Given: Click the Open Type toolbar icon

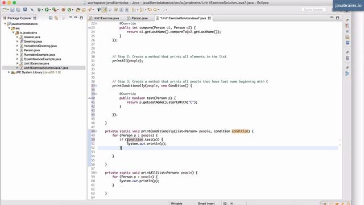Looking at the screenshot, I should (x=78, y=10).
